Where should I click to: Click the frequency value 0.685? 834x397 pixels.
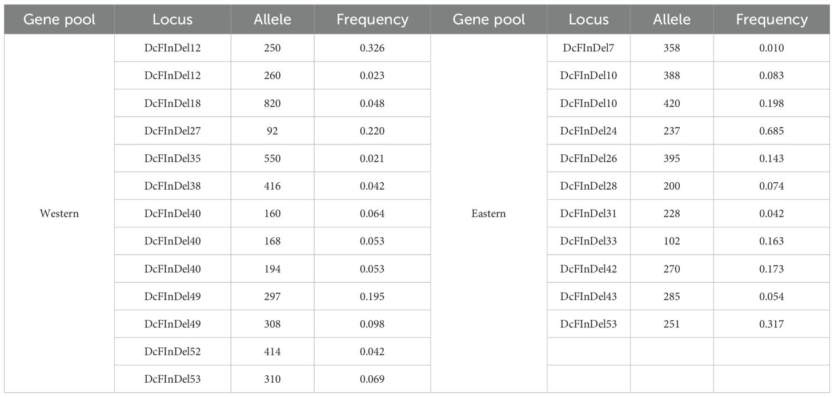click(771, 131)
